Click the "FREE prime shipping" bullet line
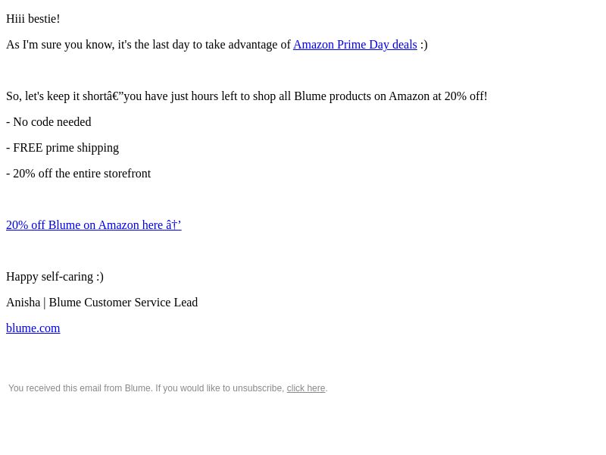Image resolution: width=606 pixels, height=455 pixels. [x=63, y=148]
